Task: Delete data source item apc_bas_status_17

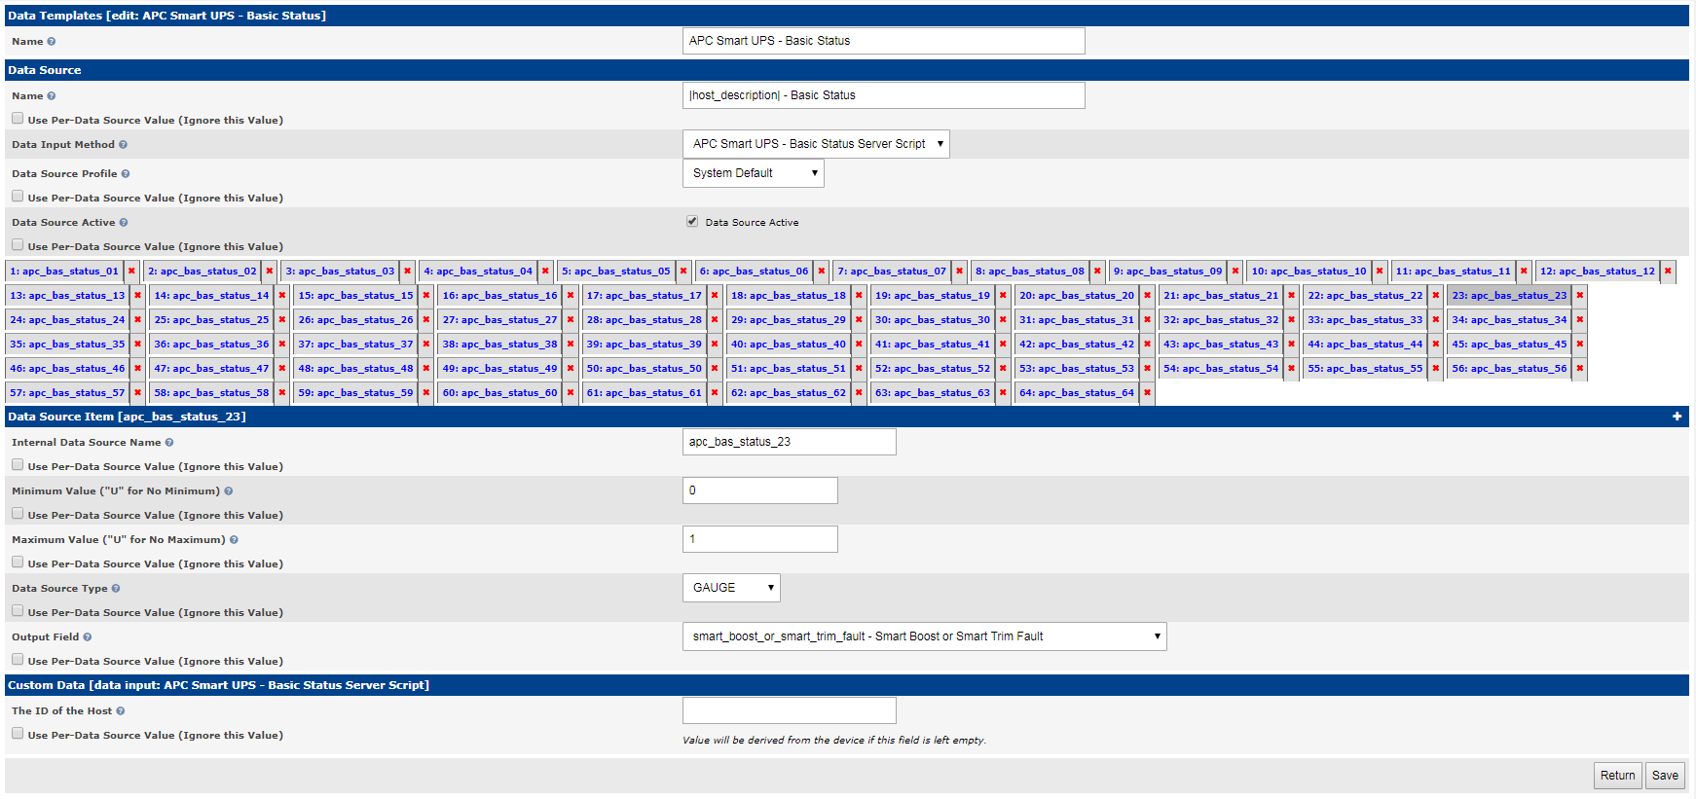Action: [715, 296]
